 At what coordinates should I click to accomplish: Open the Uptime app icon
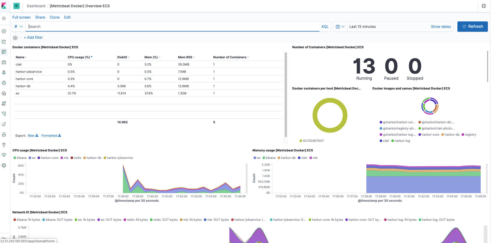[4, 124]
